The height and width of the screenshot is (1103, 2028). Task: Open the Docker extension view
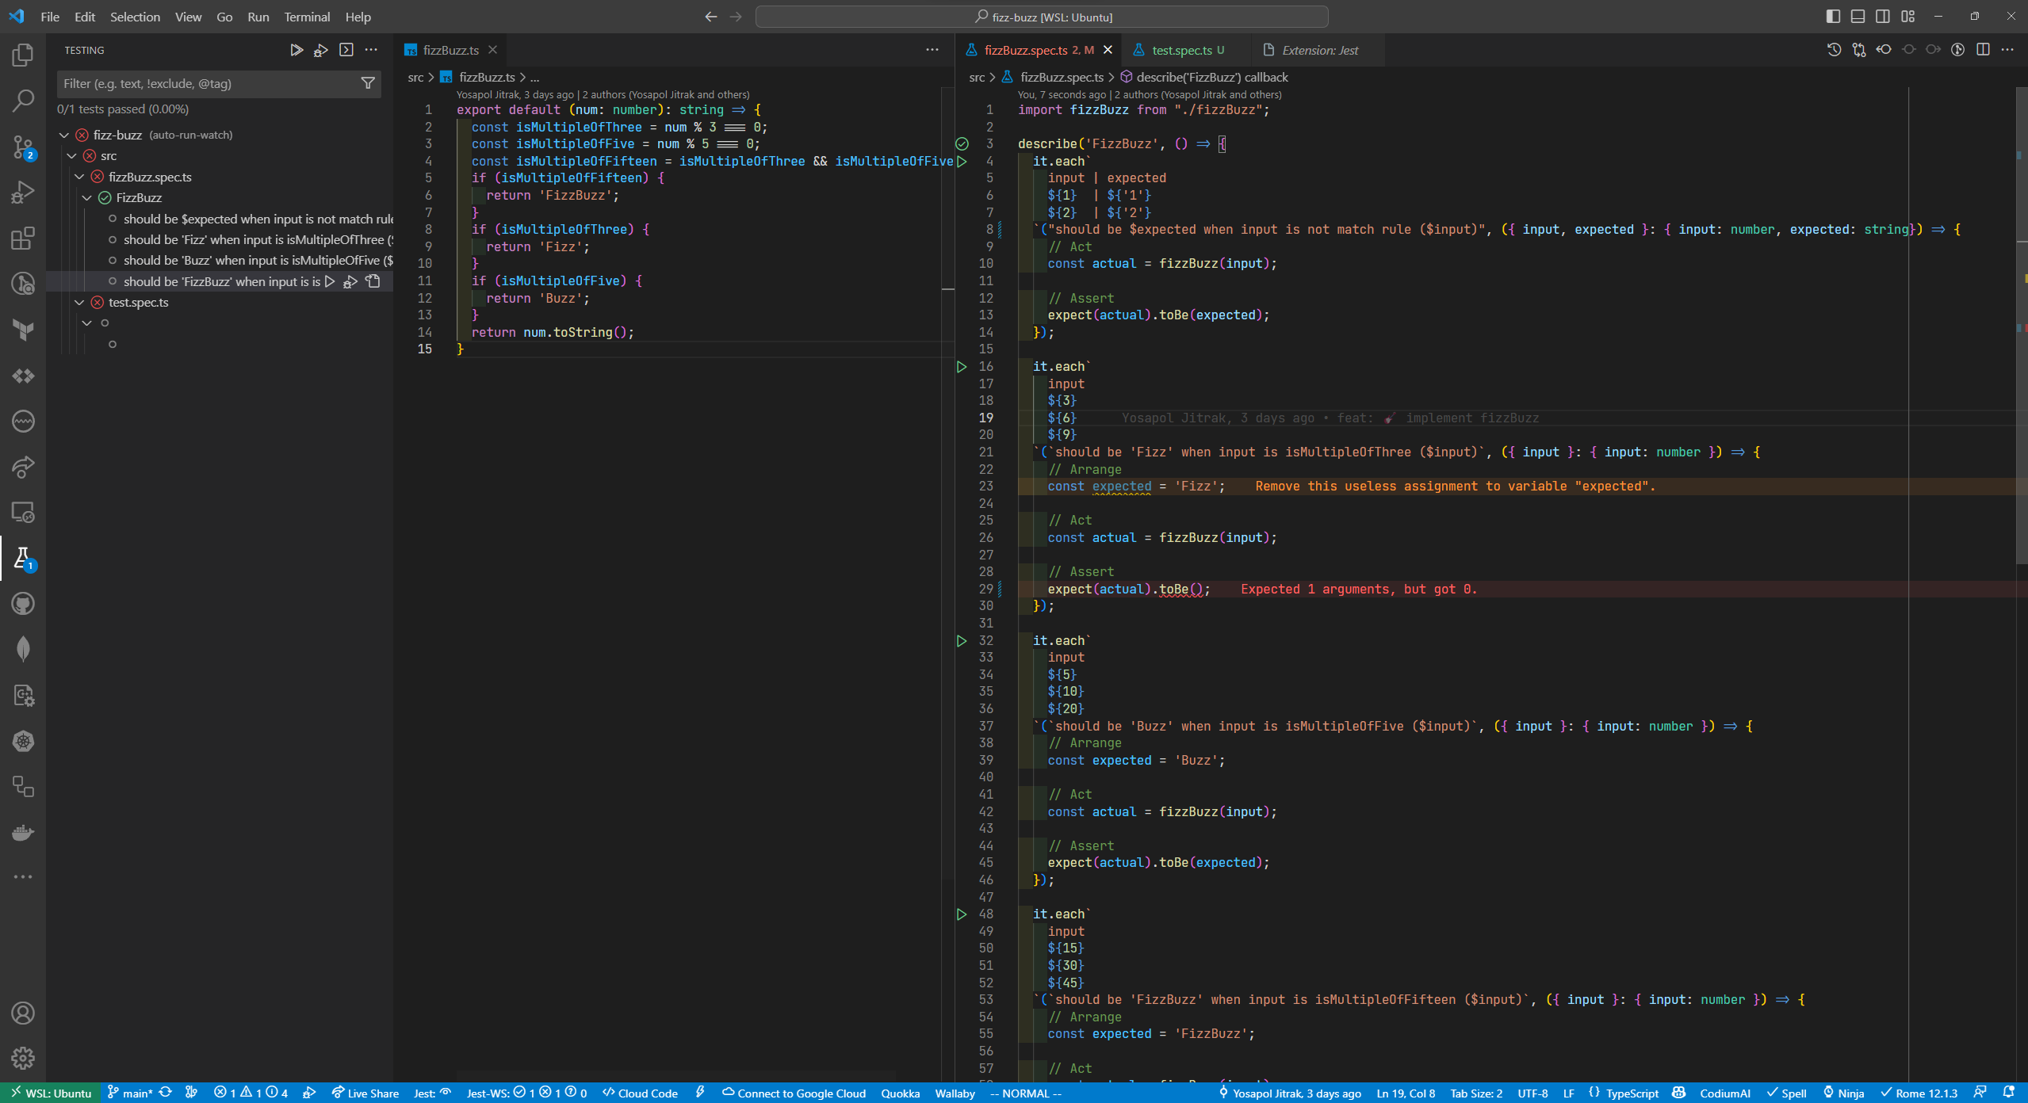coord(23,832)
